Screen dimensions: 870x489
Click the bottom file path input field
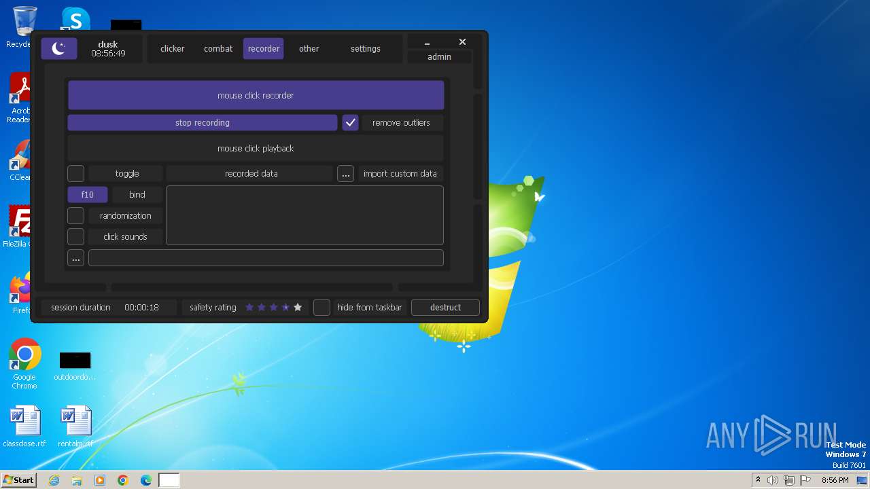266,258
